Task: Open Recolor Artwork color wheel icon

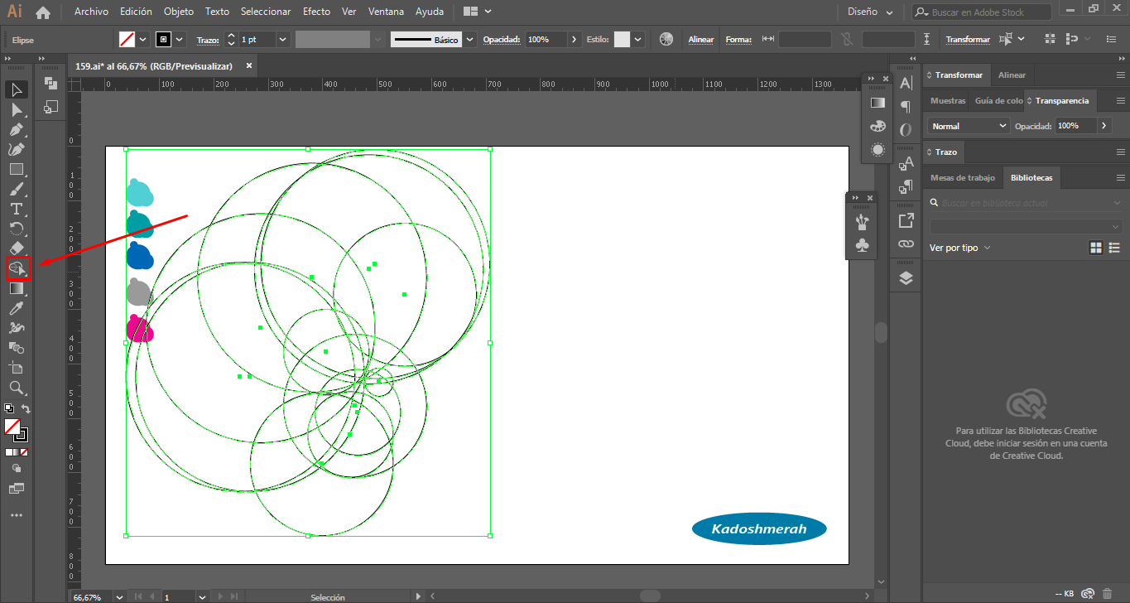Action: point(666,39)
